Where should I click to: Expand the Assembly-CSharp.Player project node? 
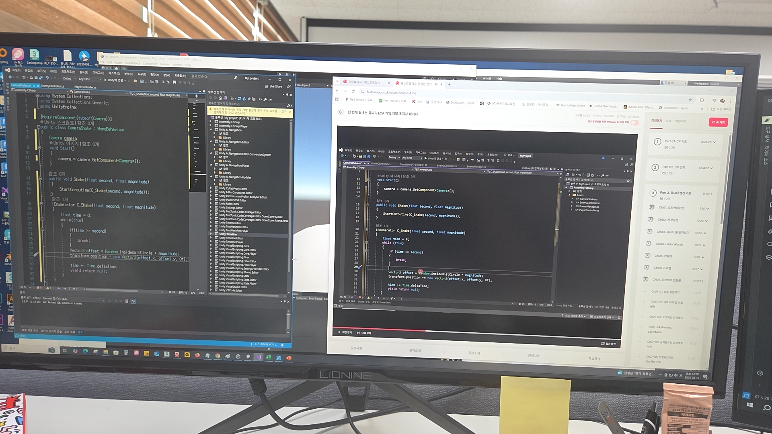point(211,126)
